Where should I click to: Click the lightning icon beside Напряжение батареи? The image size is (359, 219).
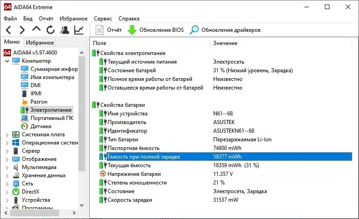pos(103,174)
